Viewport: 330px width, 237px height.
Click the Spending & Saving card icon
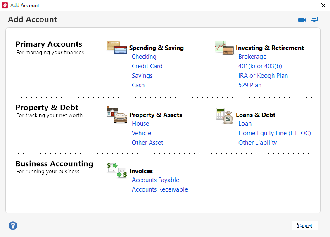click(x=116, y=48)
